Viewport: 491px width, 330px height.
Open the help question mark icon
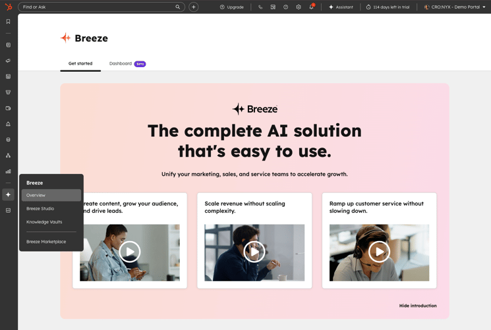(285, 7)
